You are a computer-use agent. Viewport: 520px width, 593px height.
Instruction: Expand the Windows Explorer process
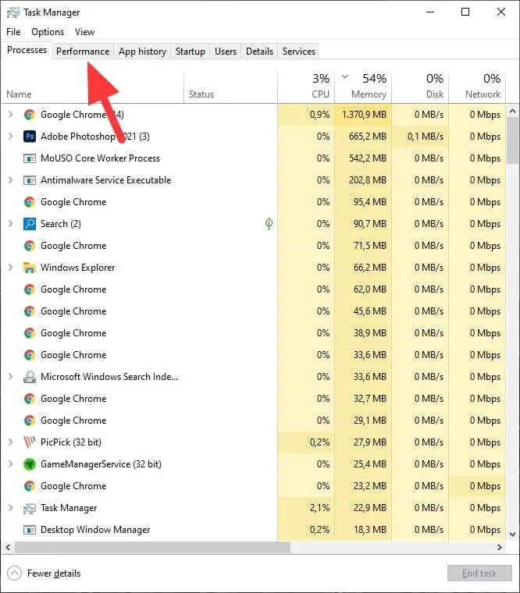click(x=11, y=268)
